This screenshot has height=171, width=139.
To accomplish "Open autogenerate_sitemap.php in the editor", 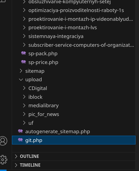I will click(x=58, y=132).
